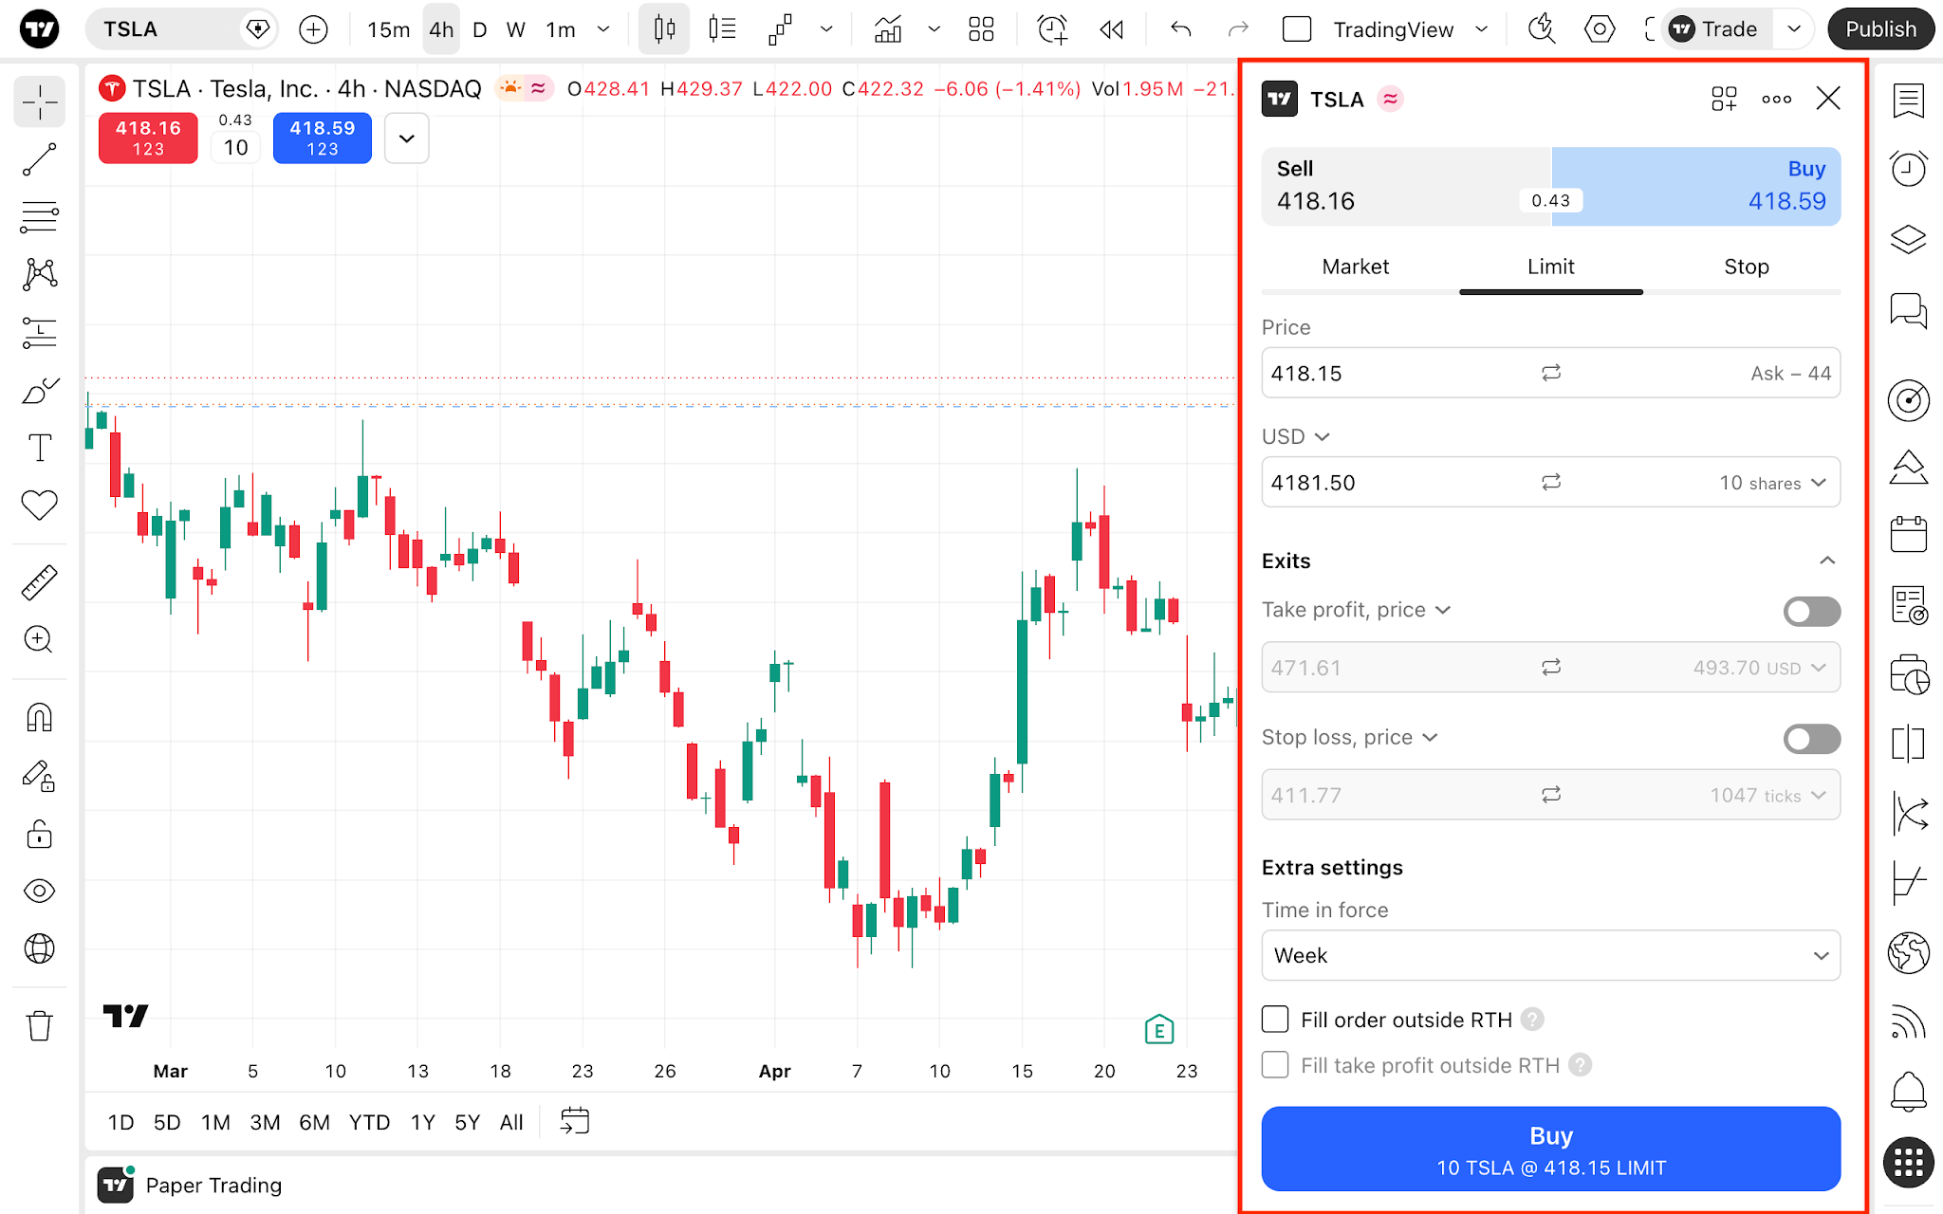
Task: Open the notifications bell panel
Action: [1908, 1091]
